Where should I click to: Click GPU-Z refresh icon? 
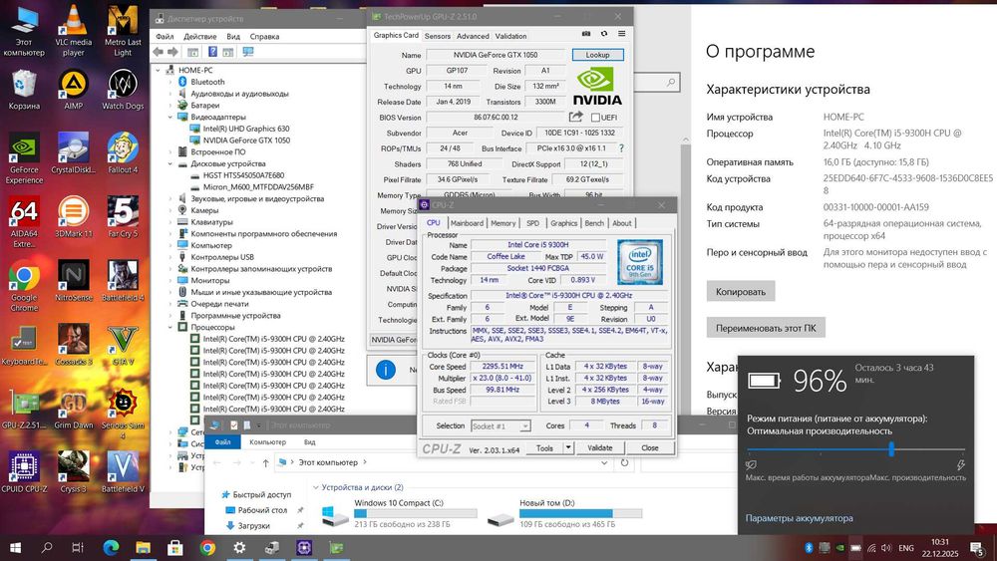coord(604,34)
